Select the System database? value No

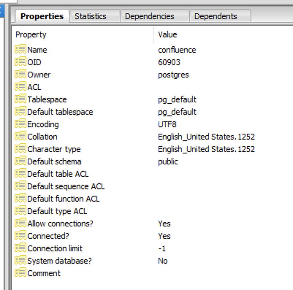coord(163,261)
